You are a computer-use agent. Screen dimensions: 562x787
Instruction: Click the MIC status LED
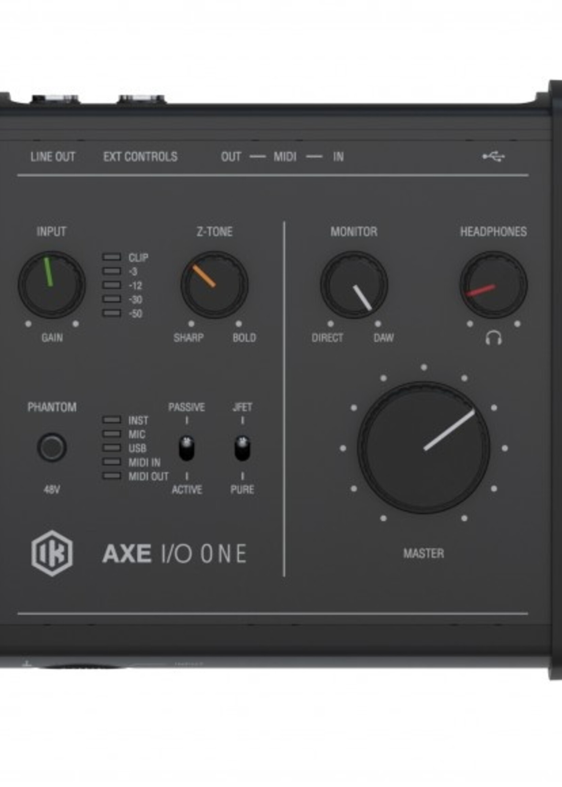(x=112, y=434)
